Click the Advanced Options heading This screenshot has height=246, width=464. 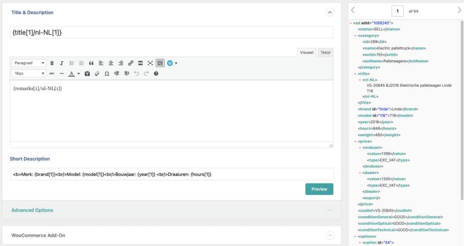pos(32,210)
